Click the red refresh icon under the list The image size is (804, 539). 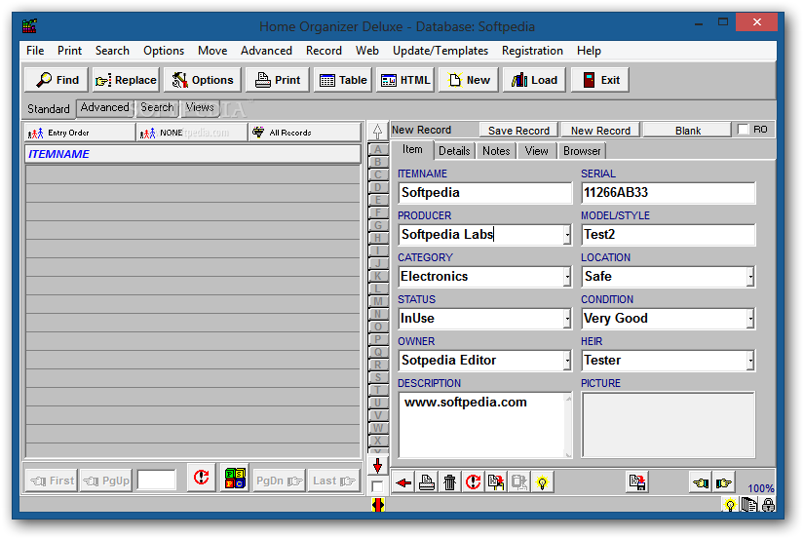pyautogui.click(x=202, y=478)
